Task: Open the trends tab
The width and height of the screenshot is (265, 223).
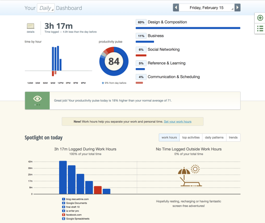Action: pyautogui.click(x=233, y=138)
